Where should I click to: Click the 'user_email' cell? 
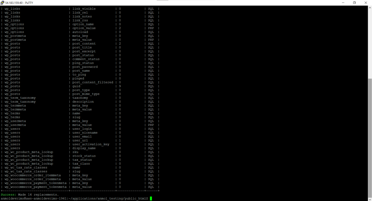tap(82, 136)
